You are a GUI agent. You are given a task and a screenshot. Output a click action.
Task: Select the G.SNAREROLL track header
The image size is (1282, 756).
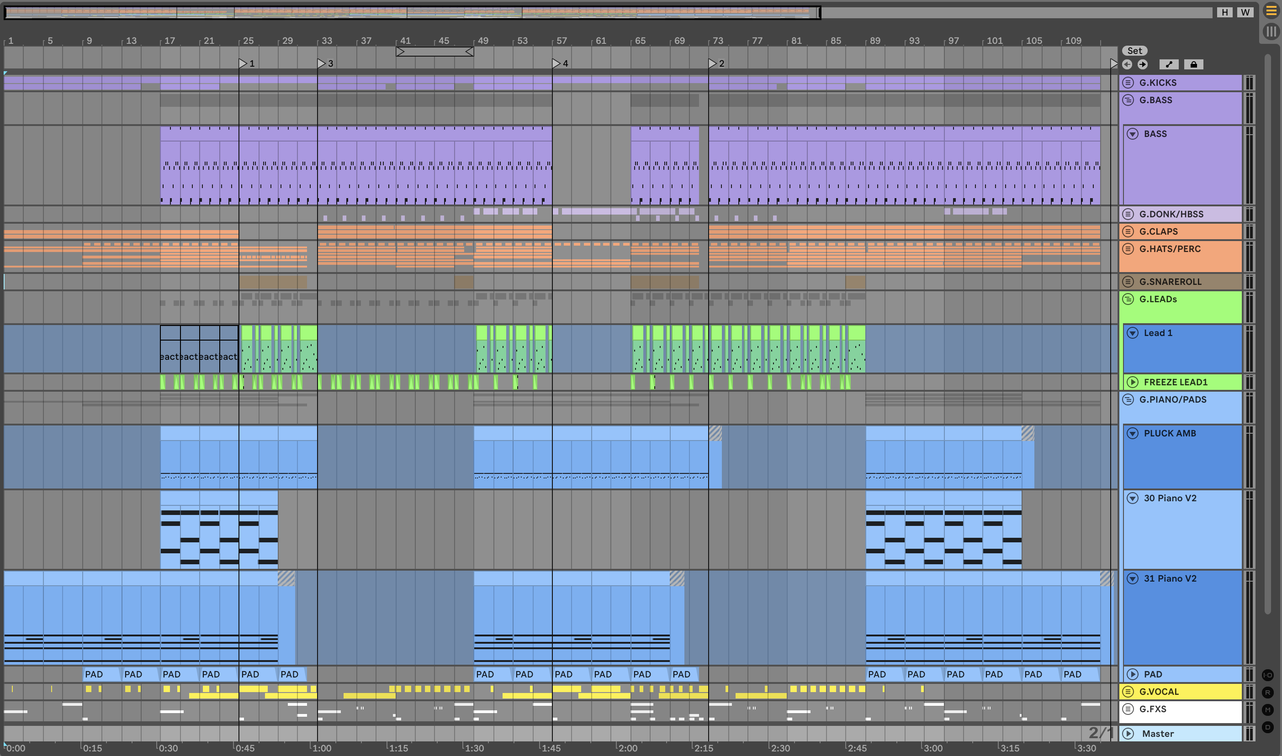[x=1188, y=282]
